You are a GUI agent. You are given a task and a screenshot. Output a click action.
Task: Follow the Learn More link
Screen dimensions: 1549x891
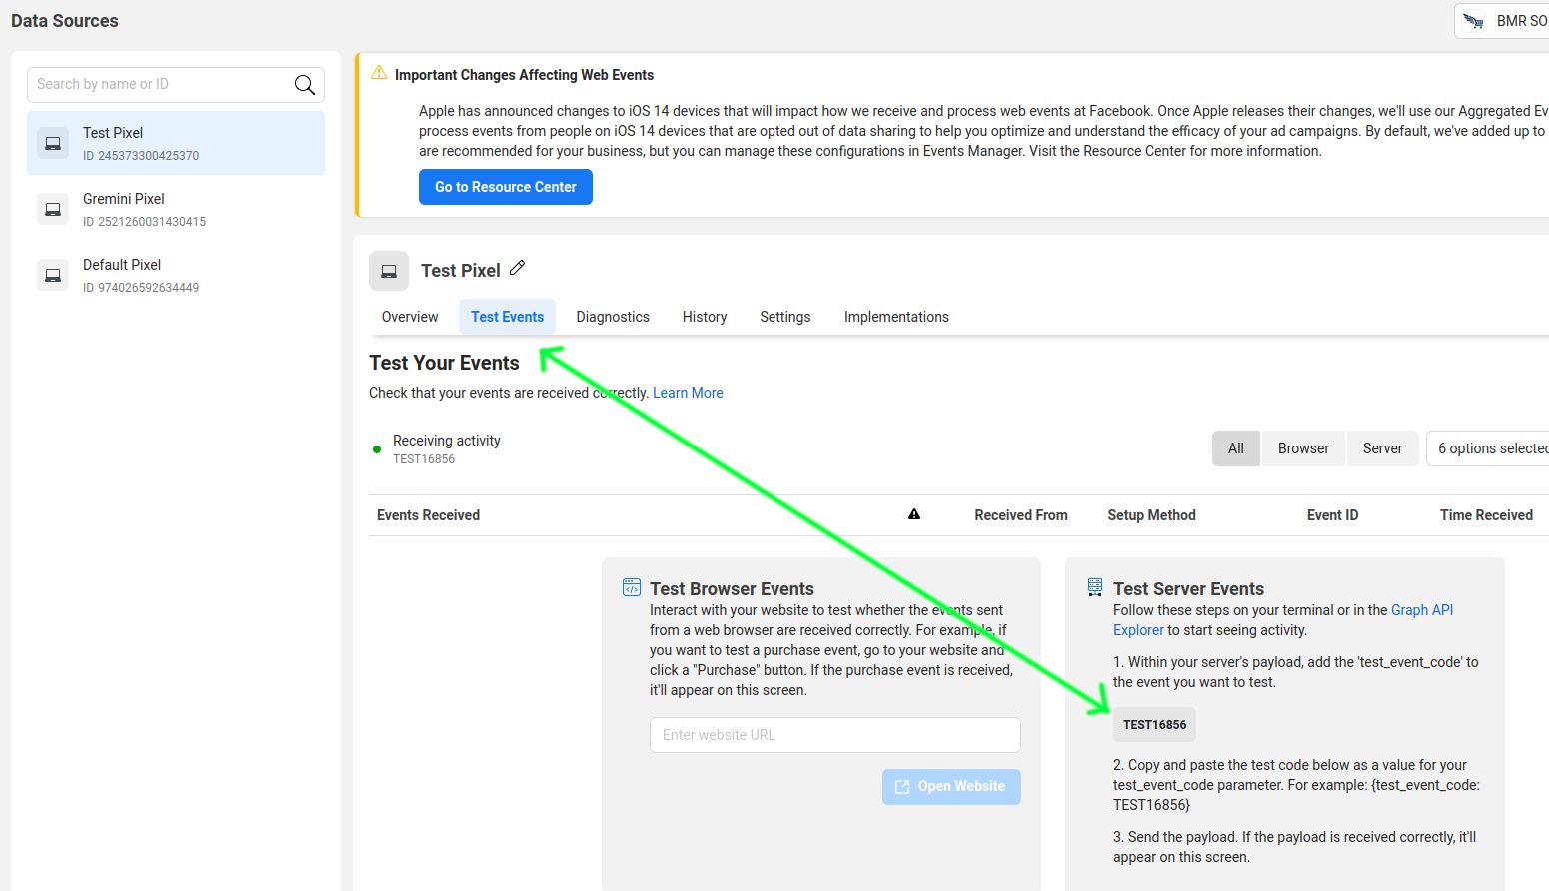click(x=688, y=393)
